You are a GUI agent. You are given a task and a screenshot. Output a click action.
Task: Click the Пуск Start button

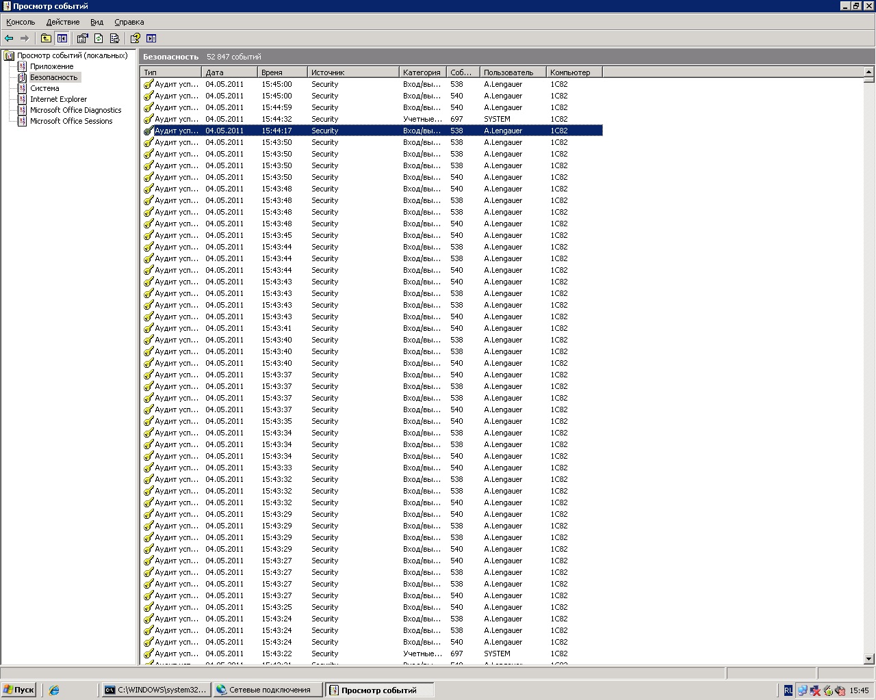pyautogui.click(x=19, y=690)
